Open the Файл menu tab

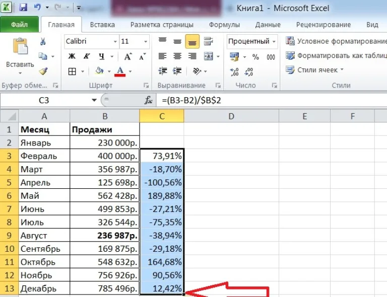coord(19,24)
